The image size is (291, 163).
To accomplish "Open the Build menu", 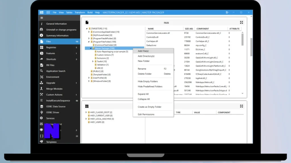I will (x=90, y=12).
